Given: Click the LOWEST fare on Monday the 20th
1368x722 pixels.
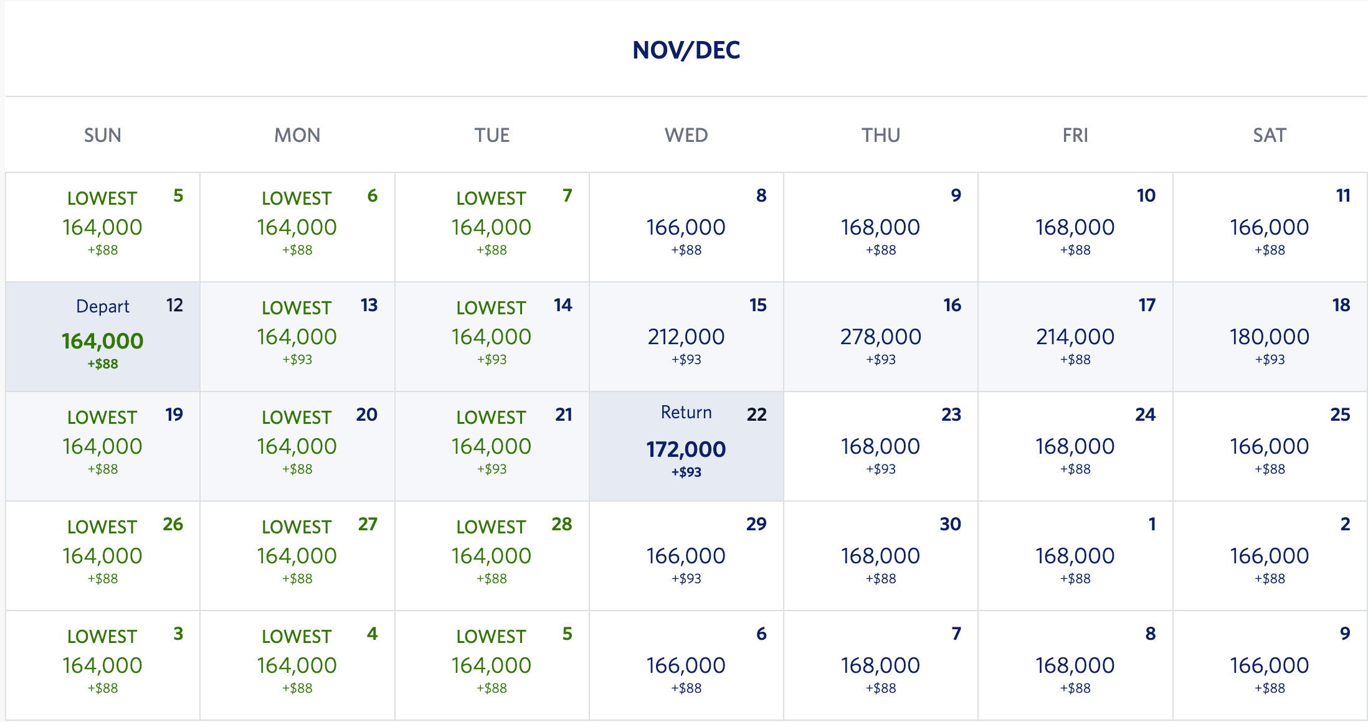Looking at the screenshot, I should coord(297,446).
